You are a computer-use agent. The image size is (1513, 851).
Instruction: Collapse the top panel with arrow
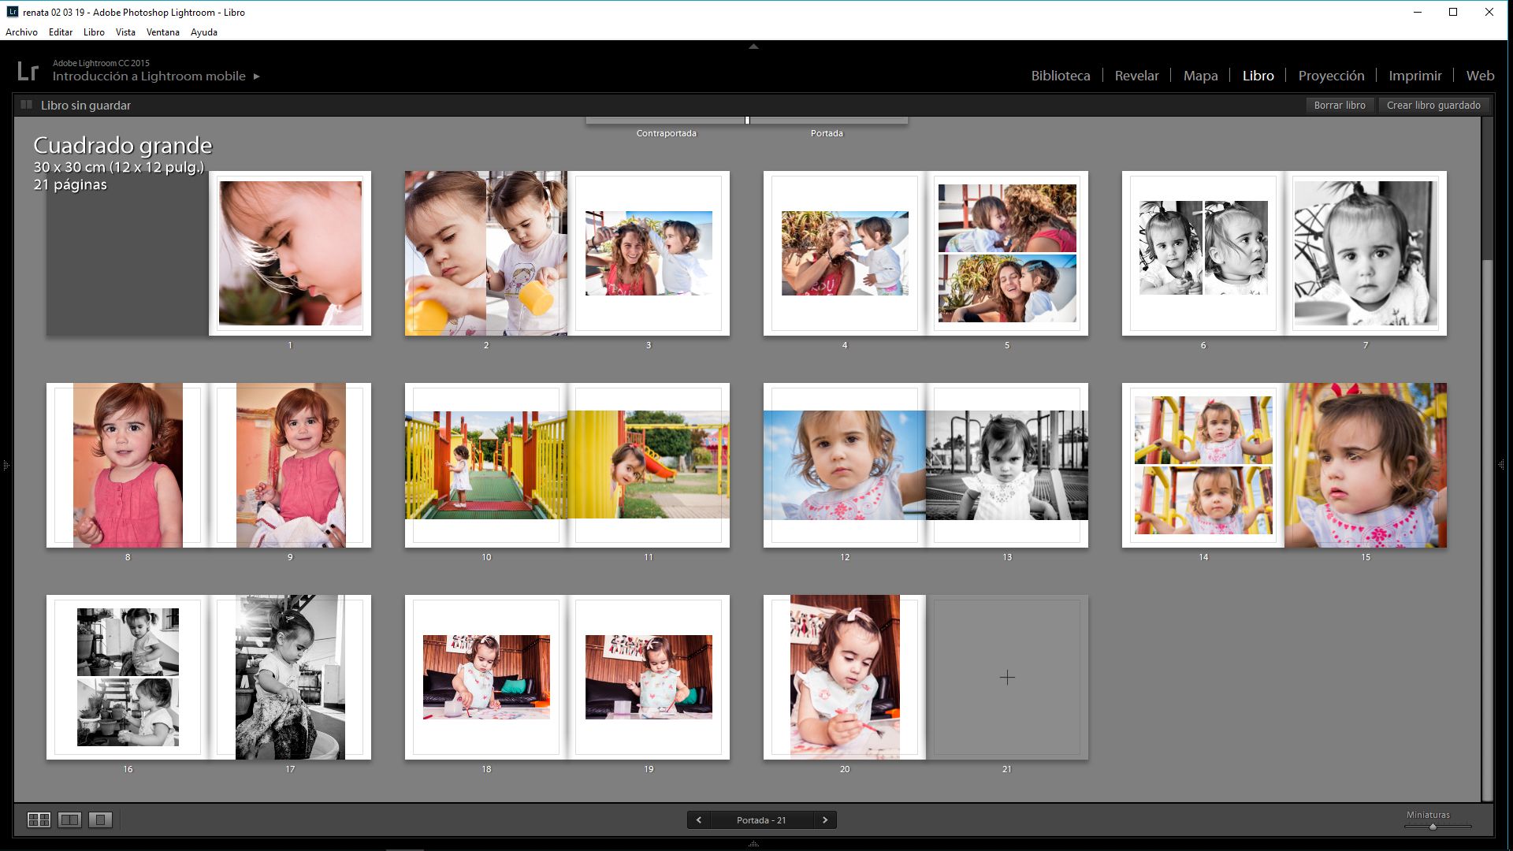pos(753,46)
